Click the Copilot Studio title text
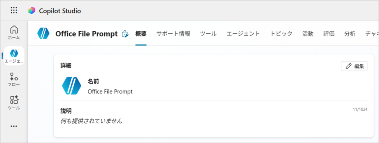 point(60,11)
